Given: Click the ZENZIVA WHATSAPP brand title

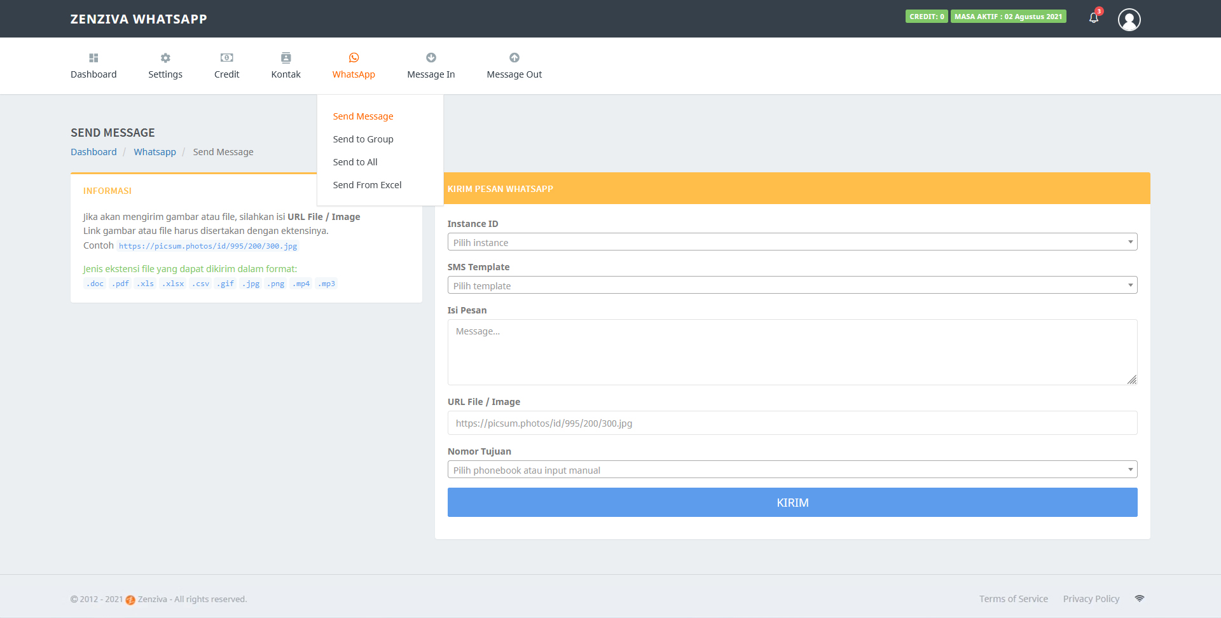Looking at the screenshot, I should click(139, 19).
